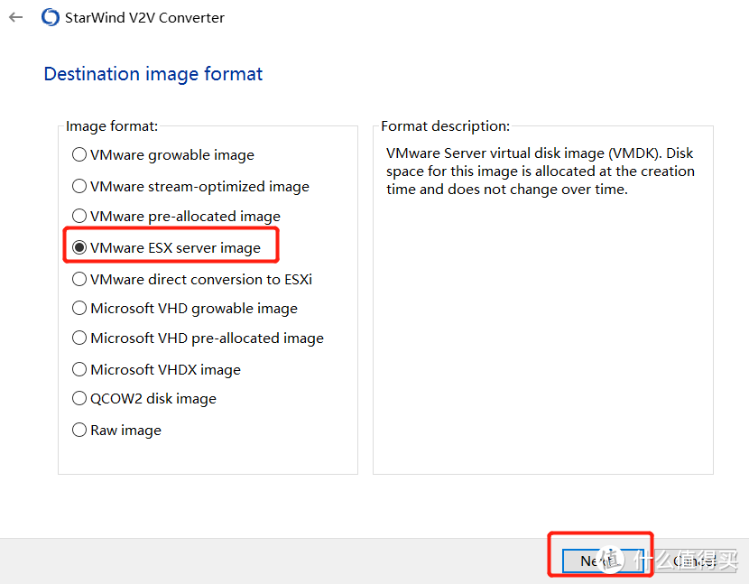Pick the QCOW2 disk image option

tap(79, 399)
